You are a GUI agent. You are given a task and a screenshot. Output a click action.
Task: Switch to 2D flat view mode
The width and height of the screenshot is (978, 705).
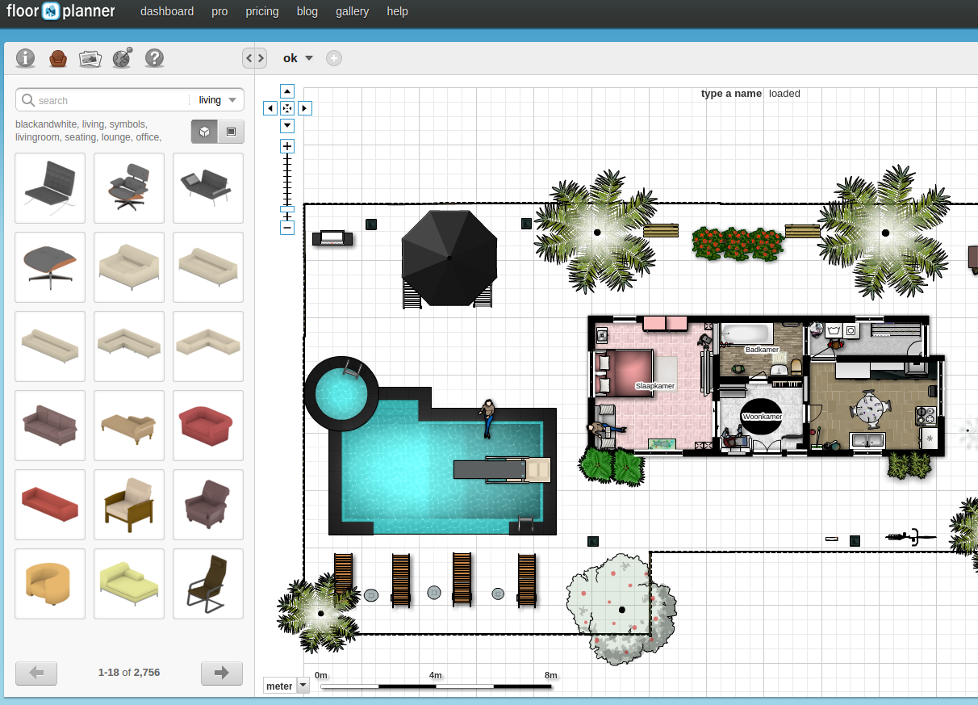pos(232,131)
